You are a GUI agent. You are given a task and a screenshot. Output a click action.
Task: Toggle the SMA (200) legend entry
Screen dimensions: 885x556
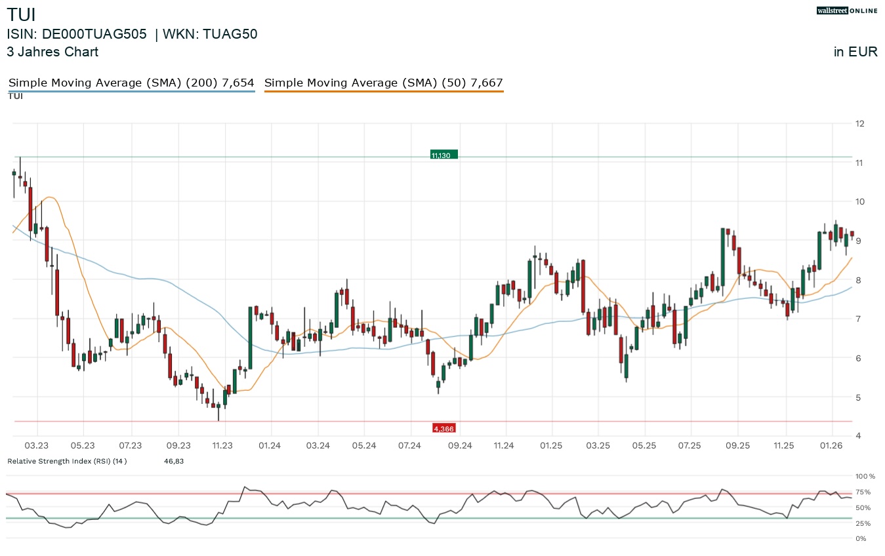pyautogui.click(x=131, y=83)
